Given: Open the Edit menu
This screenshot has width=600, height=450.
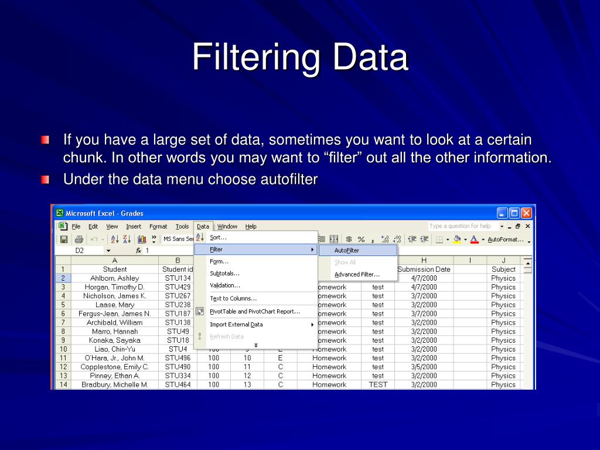Looking at the screenshot, I should point(93,227).
